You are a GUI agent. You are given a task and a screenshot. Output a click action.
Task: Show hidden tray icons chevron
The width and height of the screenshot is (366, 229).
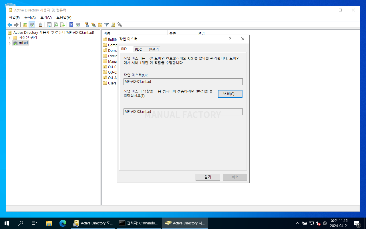[297, 223]
